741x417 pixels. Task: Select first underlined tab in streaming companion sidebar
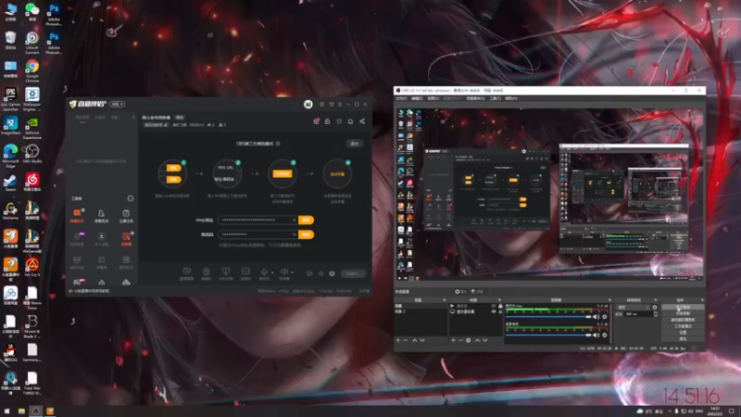pyautogui.click(x=82, y=118)
